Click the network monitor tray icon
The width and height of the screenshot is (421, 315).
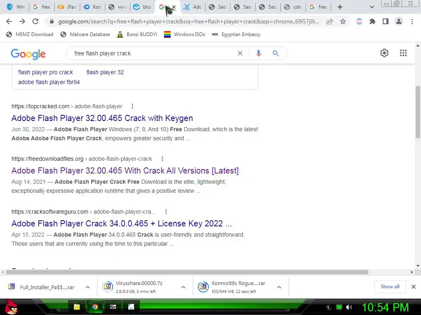339,307
